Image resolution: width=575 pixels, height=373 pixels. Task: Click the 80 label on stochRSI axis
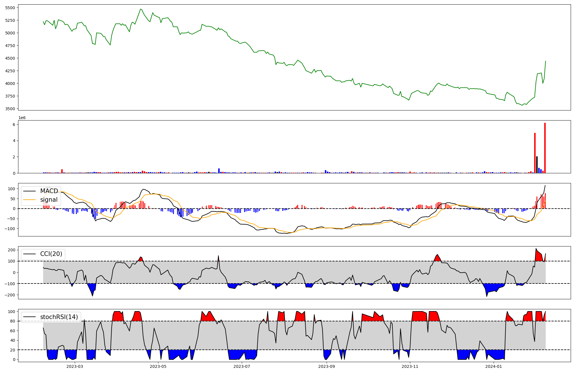click(12, 321)
